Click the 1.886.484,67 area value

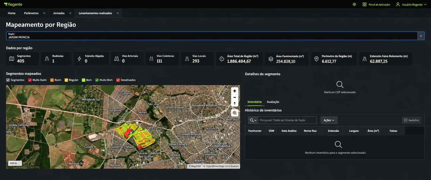pyautogui.click(x=239, y=61)
